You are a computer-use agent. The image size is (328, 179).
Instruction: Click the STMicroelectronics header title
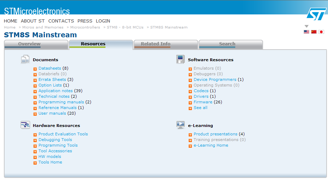click(x=37, y=11)
